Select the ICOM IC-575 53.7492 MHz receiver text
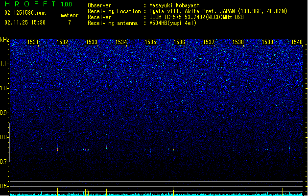 [x=197, y=17]
